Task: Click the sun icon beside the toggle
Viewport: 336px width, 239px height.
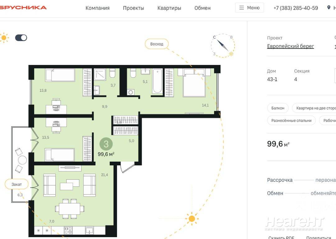Action: tap(4, 38)
